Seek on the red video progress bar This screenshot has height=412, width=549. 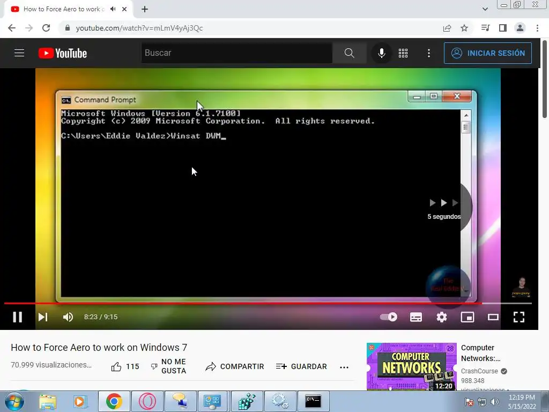click(268, 303)
